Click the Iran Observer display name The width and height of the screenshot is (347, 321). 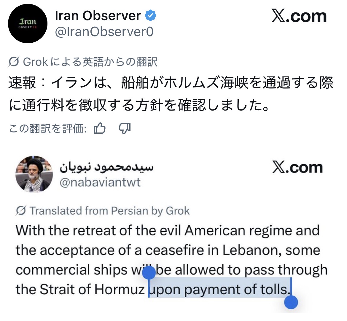[x=98, y=15]
